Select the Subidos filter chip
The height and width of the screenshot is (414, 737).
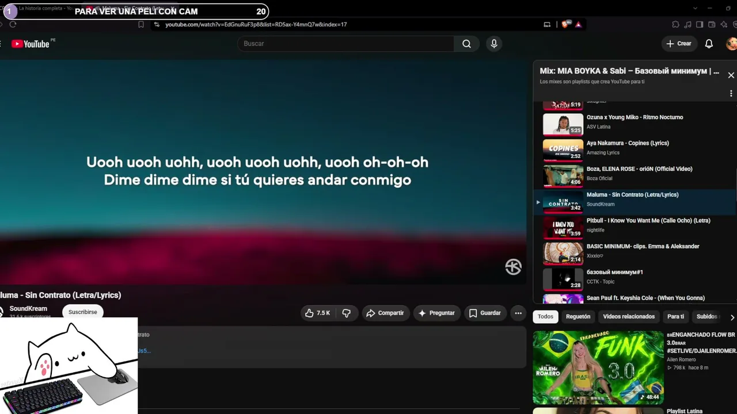click(706, 317)
